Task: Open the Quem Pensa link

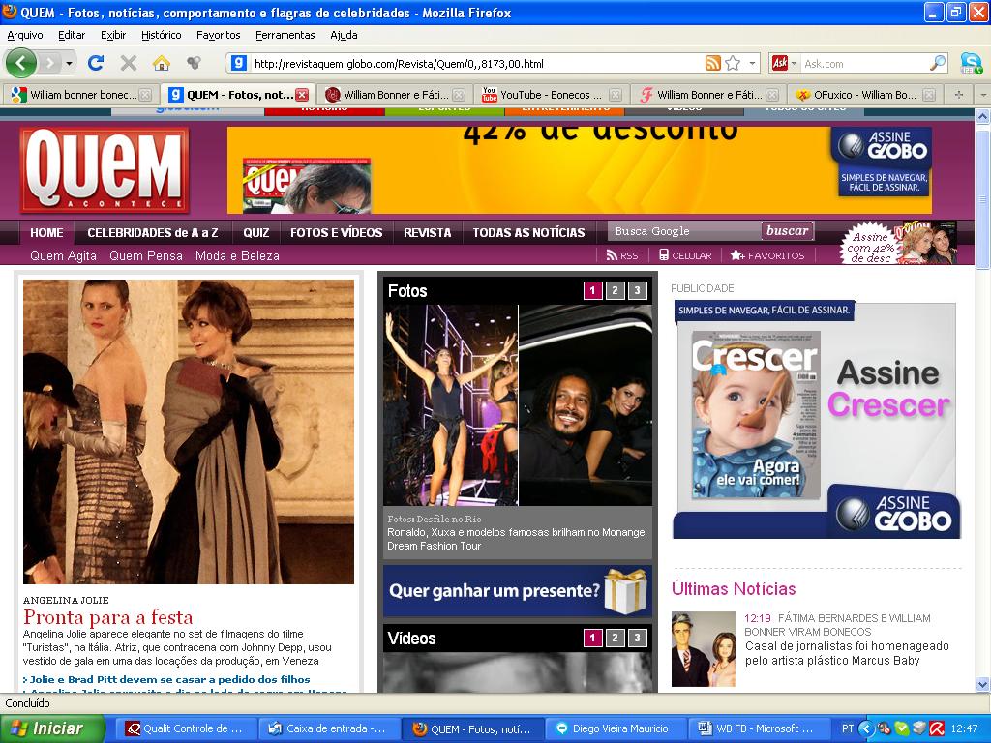Action: 146,255
